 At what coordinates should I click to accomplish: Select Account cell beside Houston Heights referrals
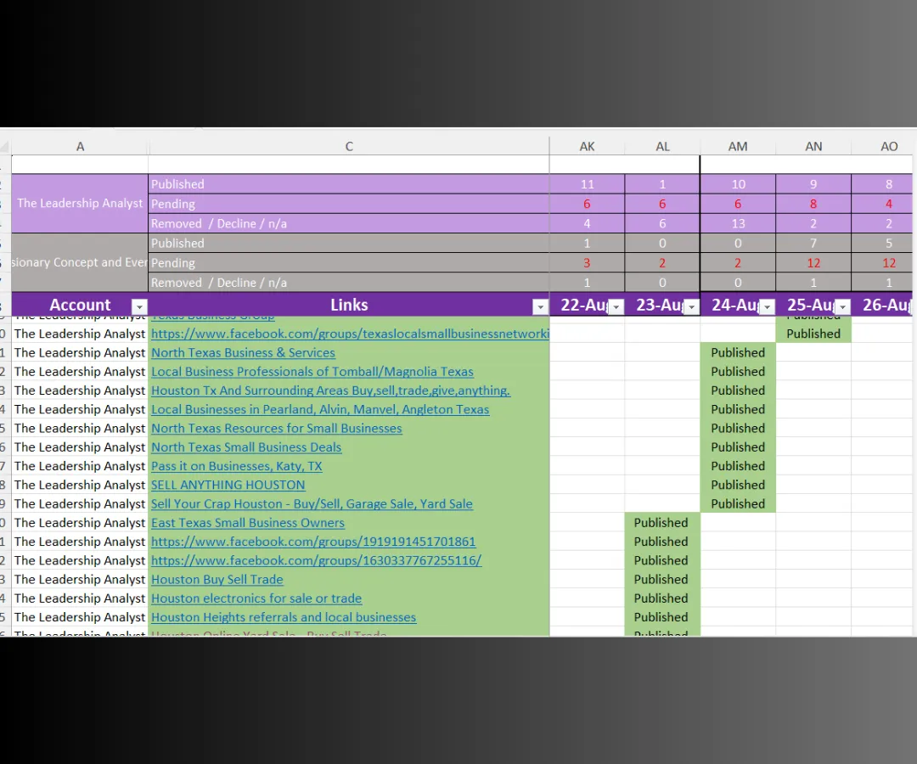coord(80,617)
